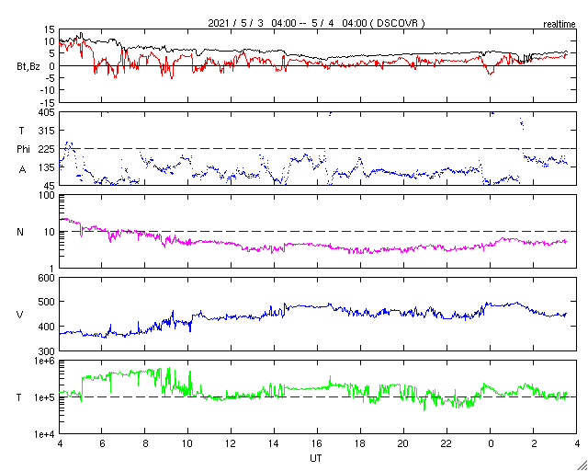Screen dimensions: 588x471
Task: Click the 15 tick on Bt,Bz axis
Action: coord(49,29)
